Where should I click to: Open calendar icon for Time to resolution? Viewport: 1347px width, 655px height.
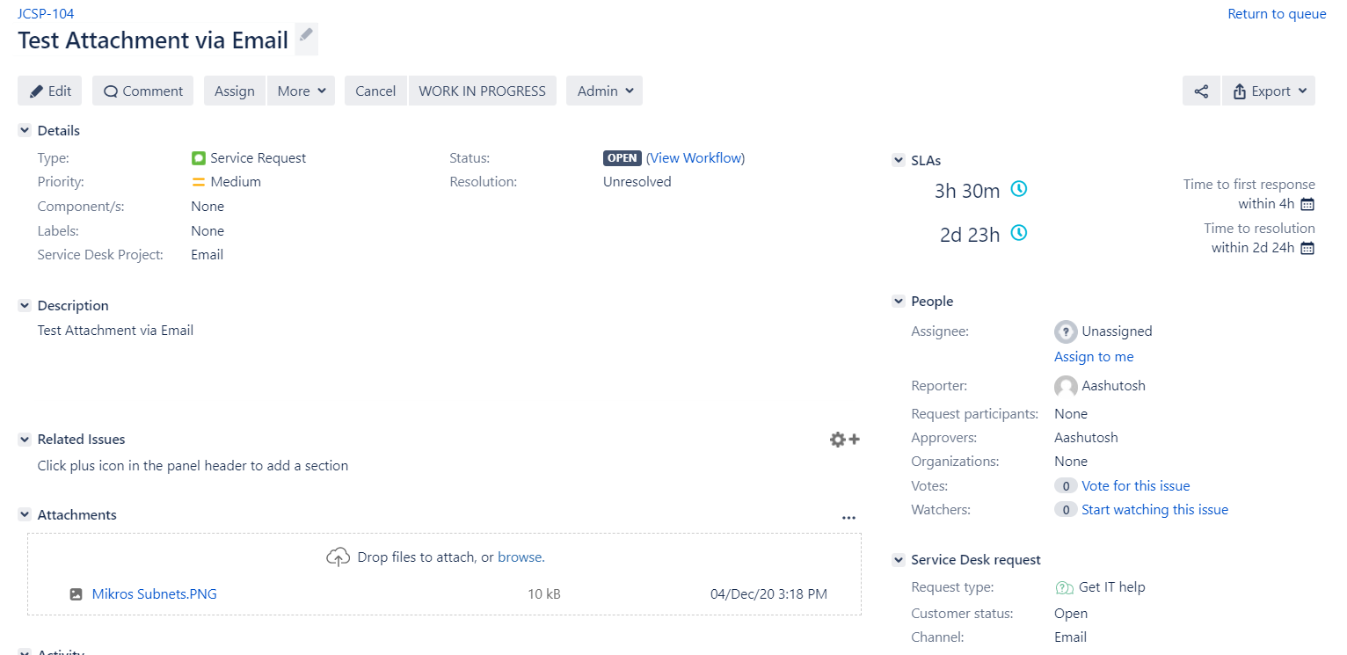click(1307, 248)
